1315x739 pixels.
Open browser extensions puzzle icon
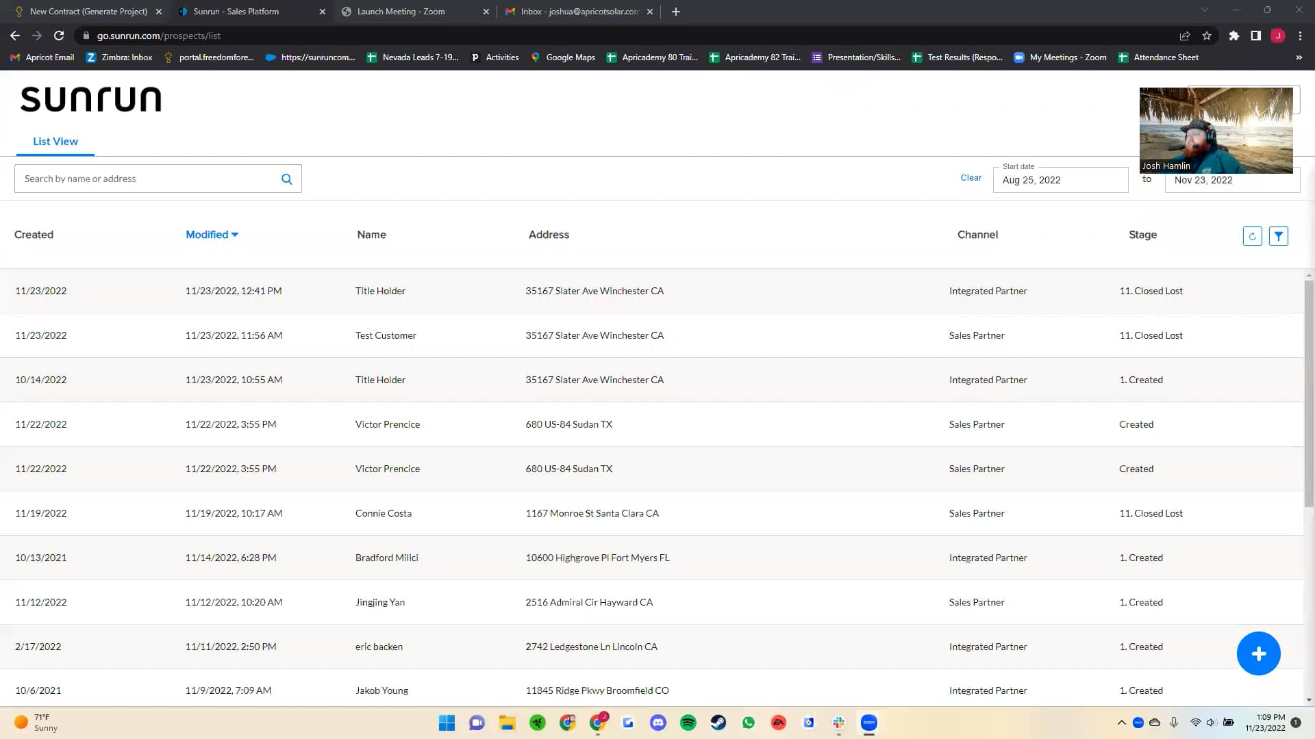1233,36
